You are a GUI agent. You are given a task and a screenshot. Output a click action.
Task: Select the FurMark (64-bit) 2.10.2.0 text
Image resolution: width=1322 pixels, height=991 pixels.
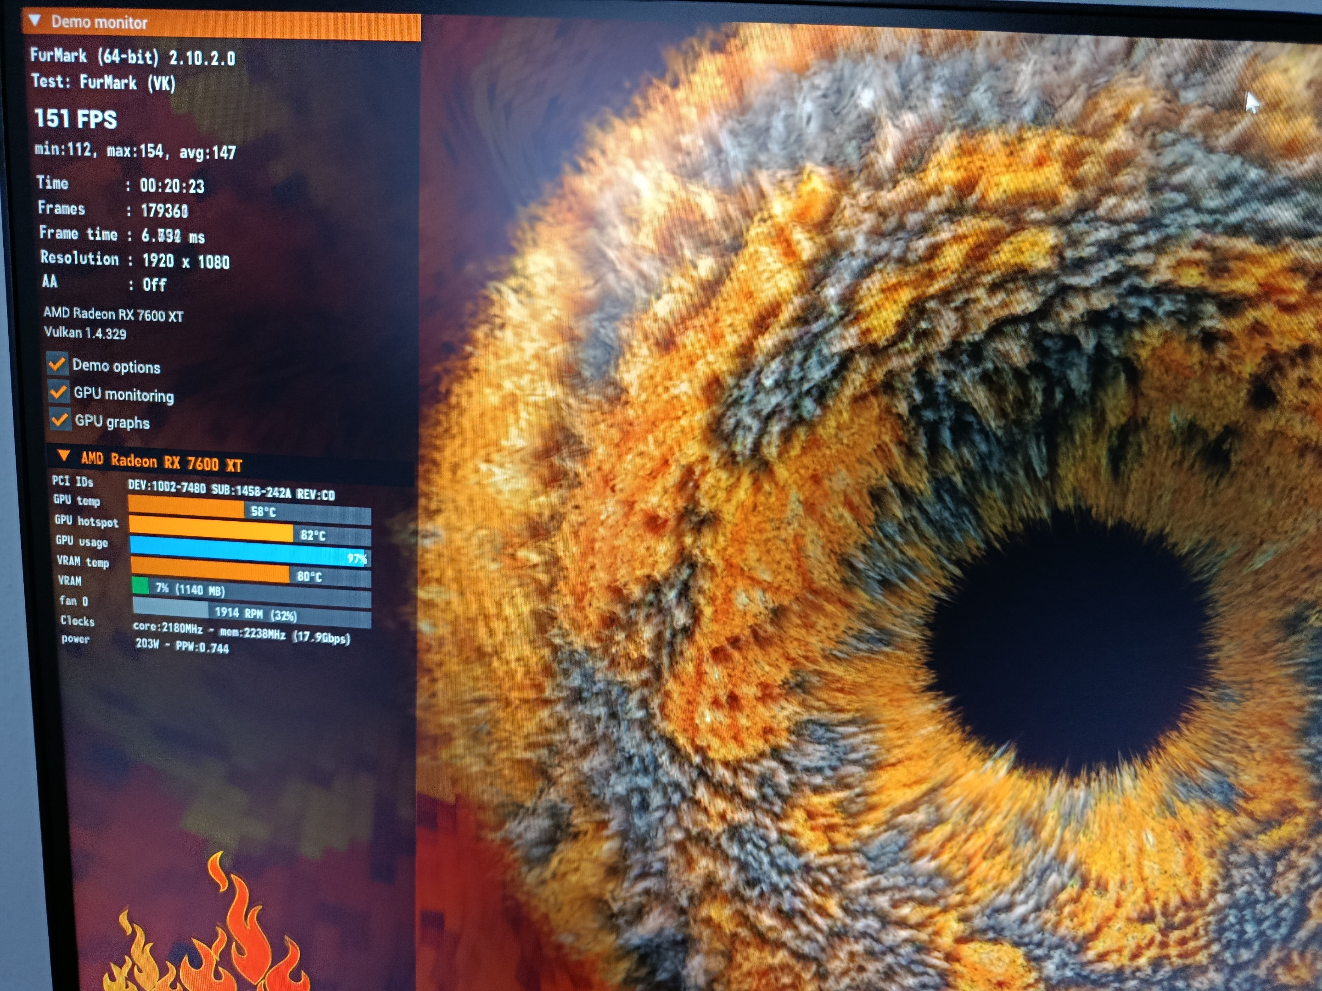tap(133, 57)
